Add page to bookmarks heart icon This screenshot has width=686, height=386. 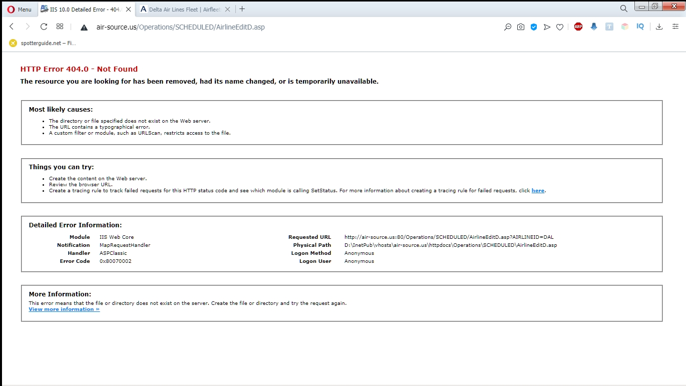click(560, 27)
